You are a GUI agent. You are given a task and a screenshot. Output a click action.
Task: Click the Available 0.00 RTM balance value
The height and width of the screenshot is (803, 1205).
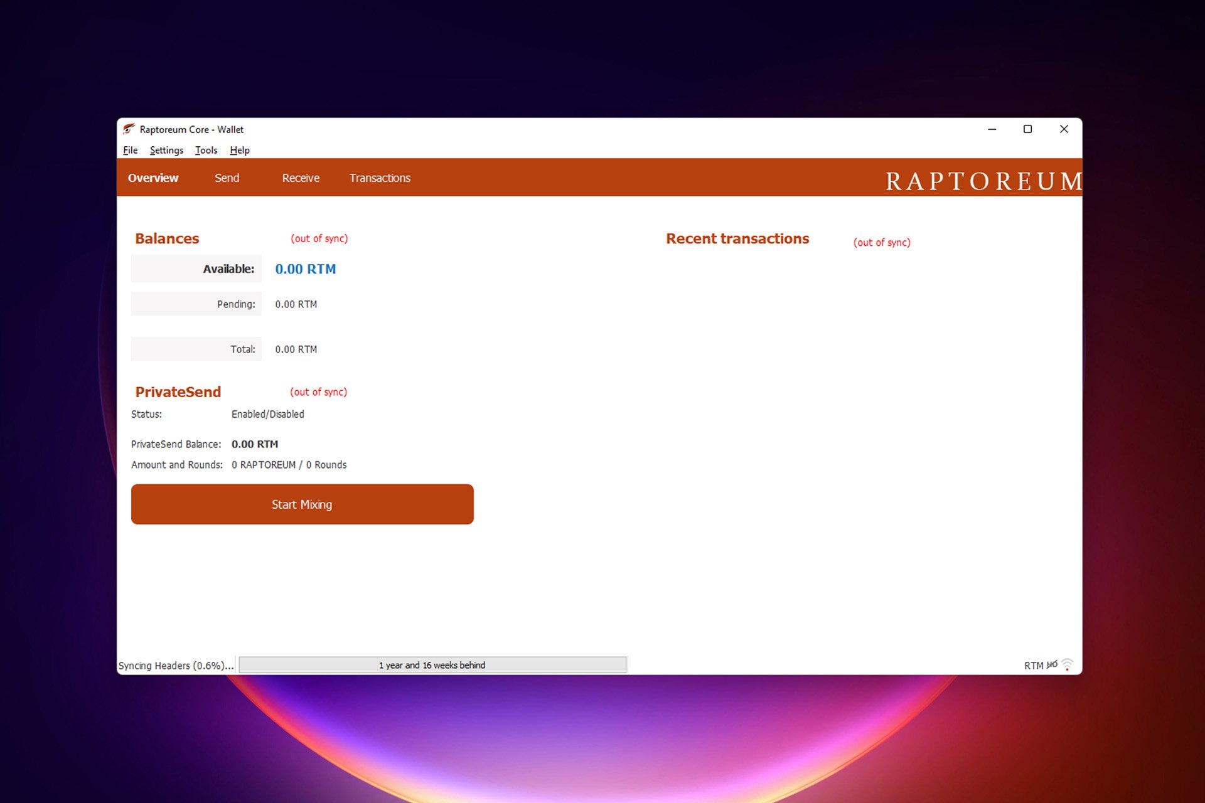point(305,269)
